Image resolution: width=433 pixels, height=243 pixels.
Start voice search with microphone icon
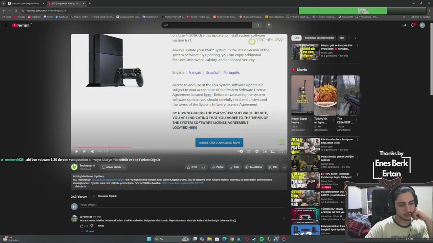pyautogui.click(x=269, y=25)
